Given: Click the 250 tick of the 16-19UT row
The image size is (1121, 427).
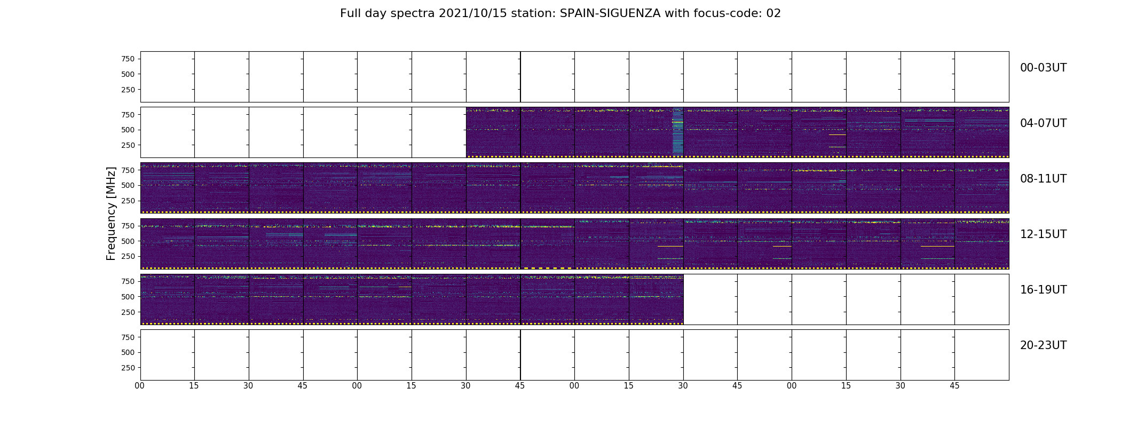Looking at the screenshot, I should (x=128, y=312).
